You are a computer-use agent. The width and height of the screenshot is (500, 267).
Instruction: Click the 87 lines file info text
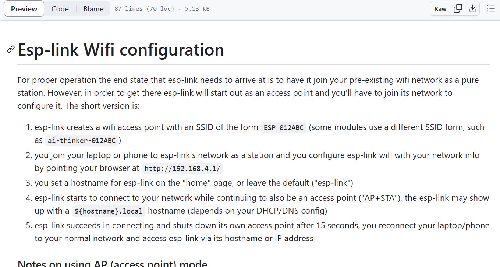coord(162,8)
